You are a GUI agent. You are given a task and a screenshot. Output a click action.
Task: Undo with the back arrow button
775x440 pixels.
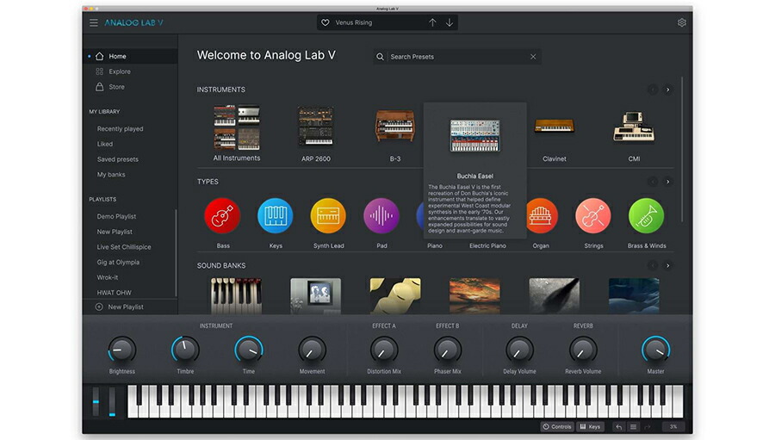[x=619, y=426]
